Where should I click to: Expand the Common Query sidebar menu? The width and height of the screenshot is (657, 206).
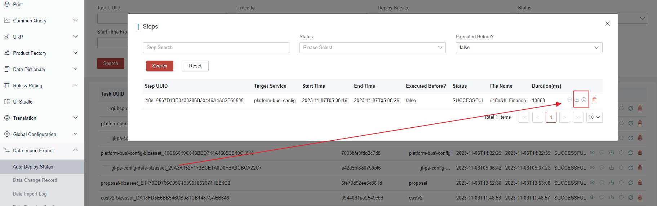[x=75, y=21]
